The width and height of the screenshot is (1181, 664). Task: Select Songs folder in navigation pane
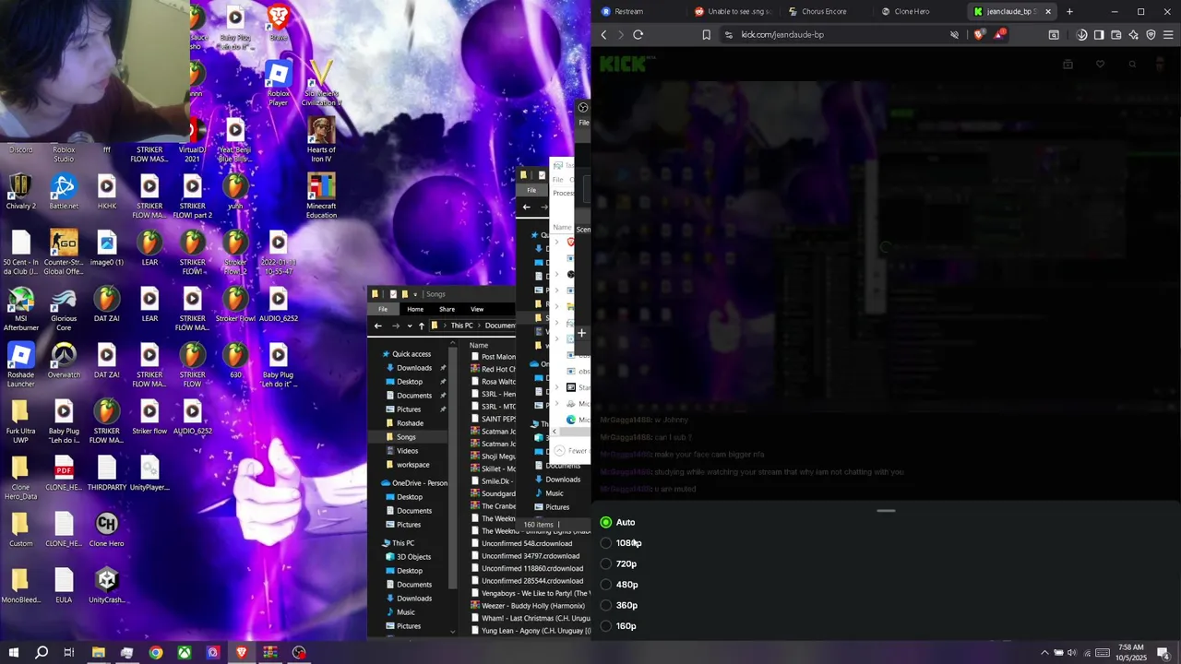(x=406, y=437)
